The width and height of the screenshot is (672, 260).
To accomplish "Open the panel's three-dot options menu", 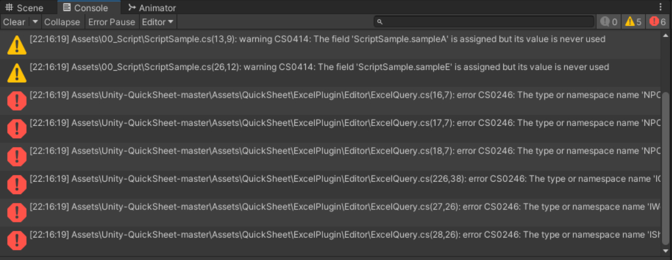I will click(x=660, y=7).
